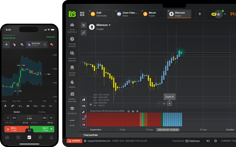Screen dimensions: 236x147
Task: Tap the plus add asset button on phone
Action: [x=7, y=45]
